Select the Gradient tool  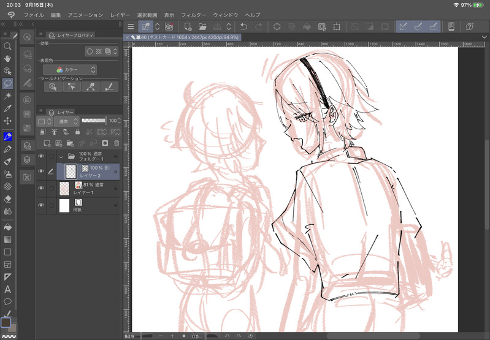pyautogui.click(x=7, y=240)
